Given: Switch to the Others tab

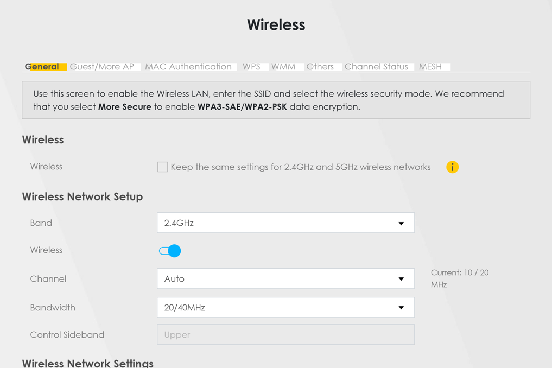Looking at the screenshot, I should 320,67.
